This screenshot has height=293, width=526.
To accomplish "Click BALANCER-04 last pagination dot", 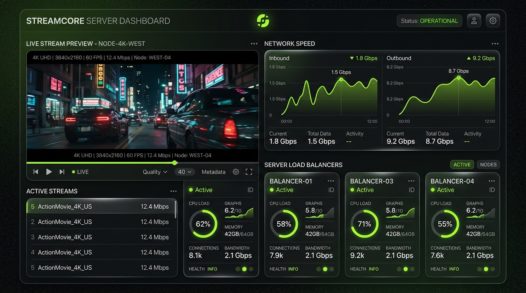I will [x=493, y=269].
